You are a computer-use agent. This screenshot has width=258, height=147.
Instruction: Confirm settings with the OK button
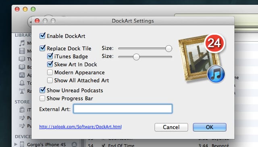pyautogui.click(x=210, y=127)
